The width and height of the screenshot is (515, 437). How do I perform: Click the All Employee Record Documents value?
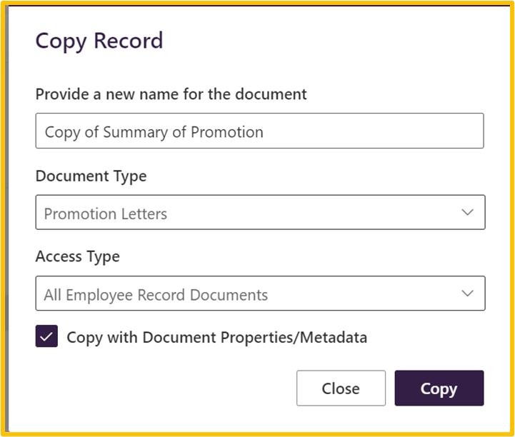[156, 295]
